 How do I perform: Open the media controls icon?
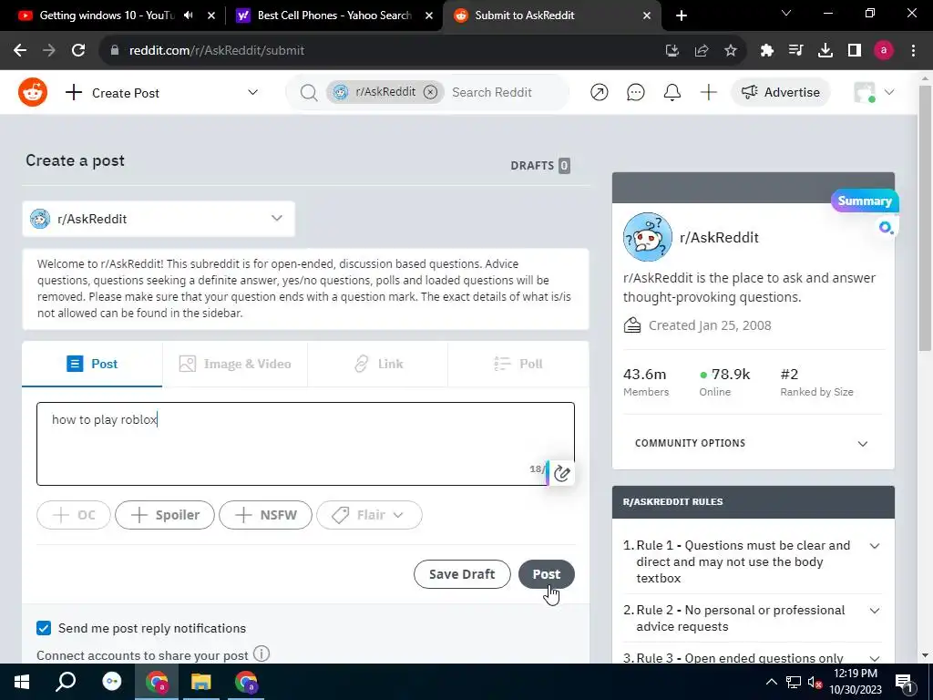795,51
